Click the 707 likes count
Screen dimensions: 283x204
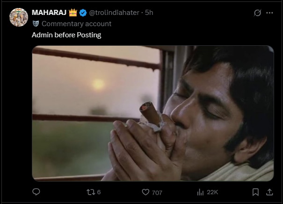click(157, 192)
